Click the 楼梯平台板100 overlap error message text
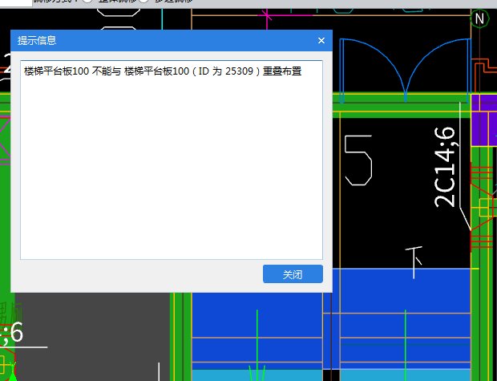Screen dimensions: 497x381 pyautogui.click(x=163, y=71)
